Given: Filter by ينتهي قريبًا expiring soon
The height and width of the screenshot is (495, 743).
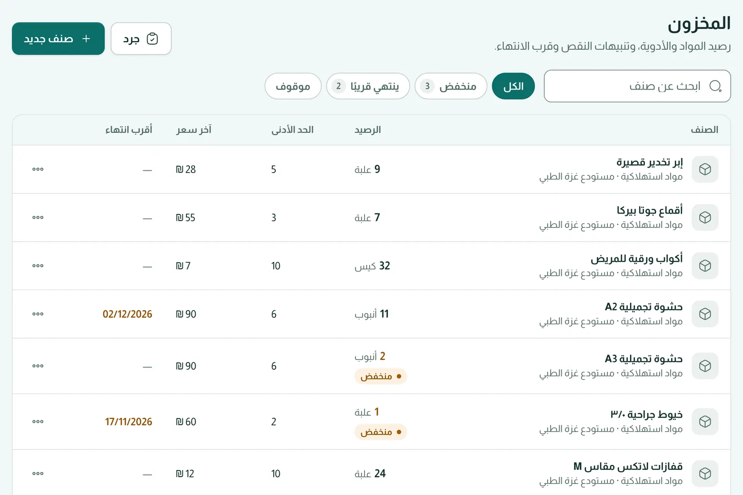Looking at the screenshot, I should pyautogui.click(x=368, y=86).
